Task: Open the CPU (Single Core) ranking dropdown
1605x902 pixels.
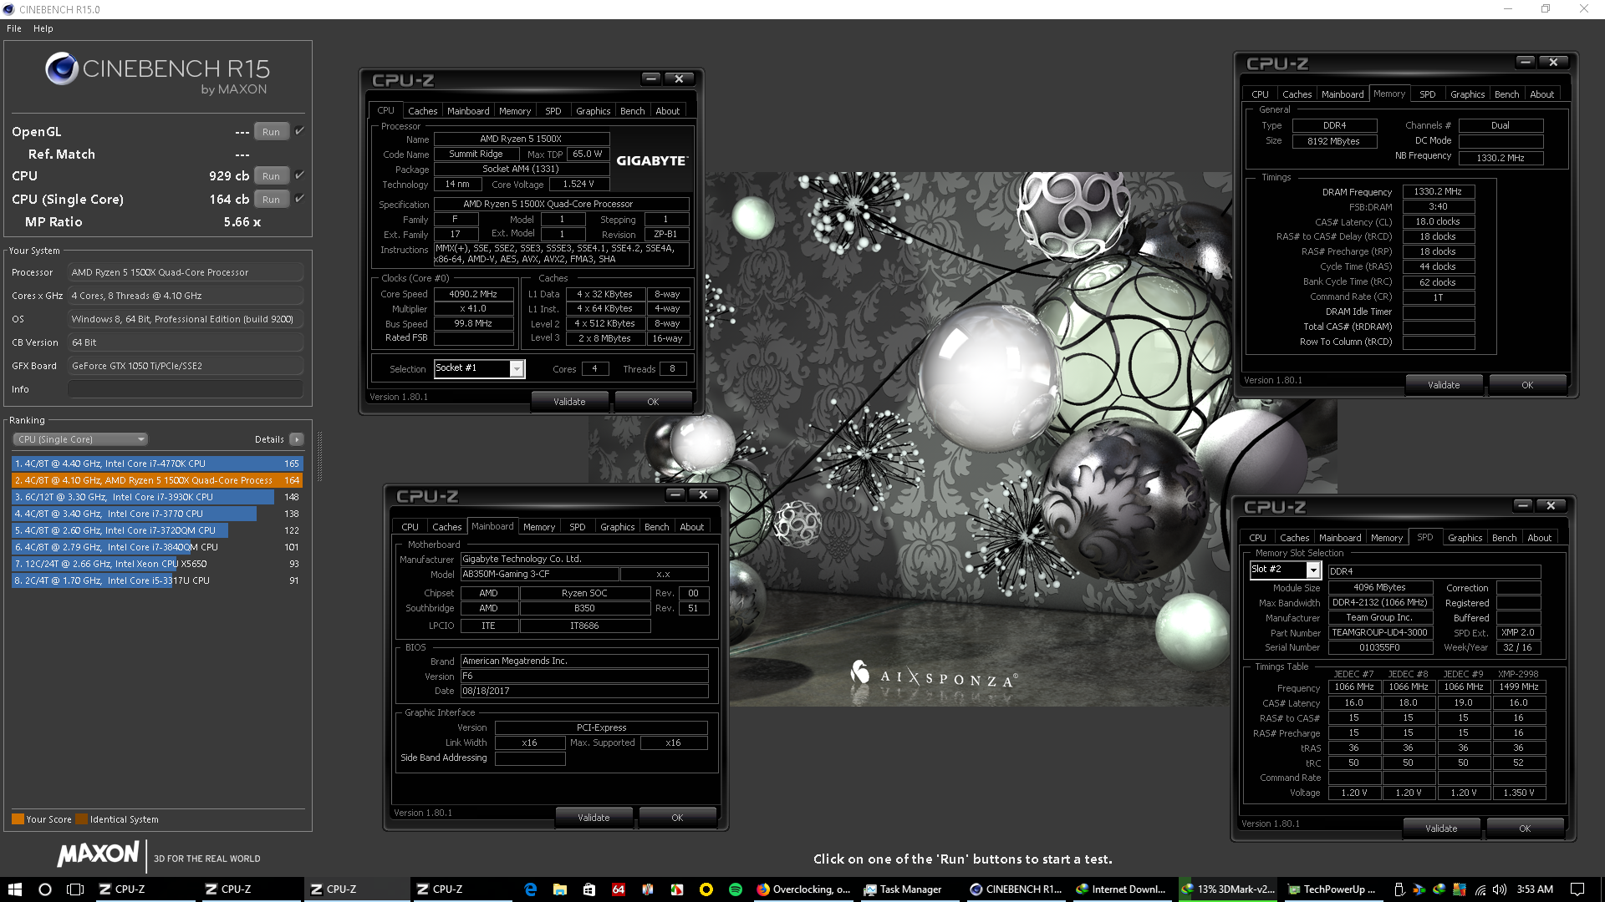Action: coord(80,439)
